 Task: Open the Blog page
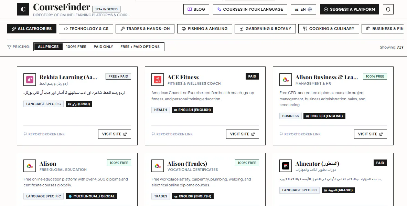pos(196,9)
